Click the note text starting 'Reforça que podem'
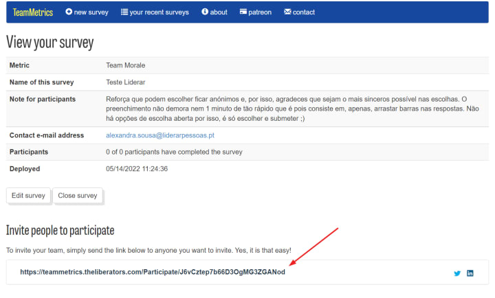The height and width of the screenshot is (298, 495). [x=292, y=108]
